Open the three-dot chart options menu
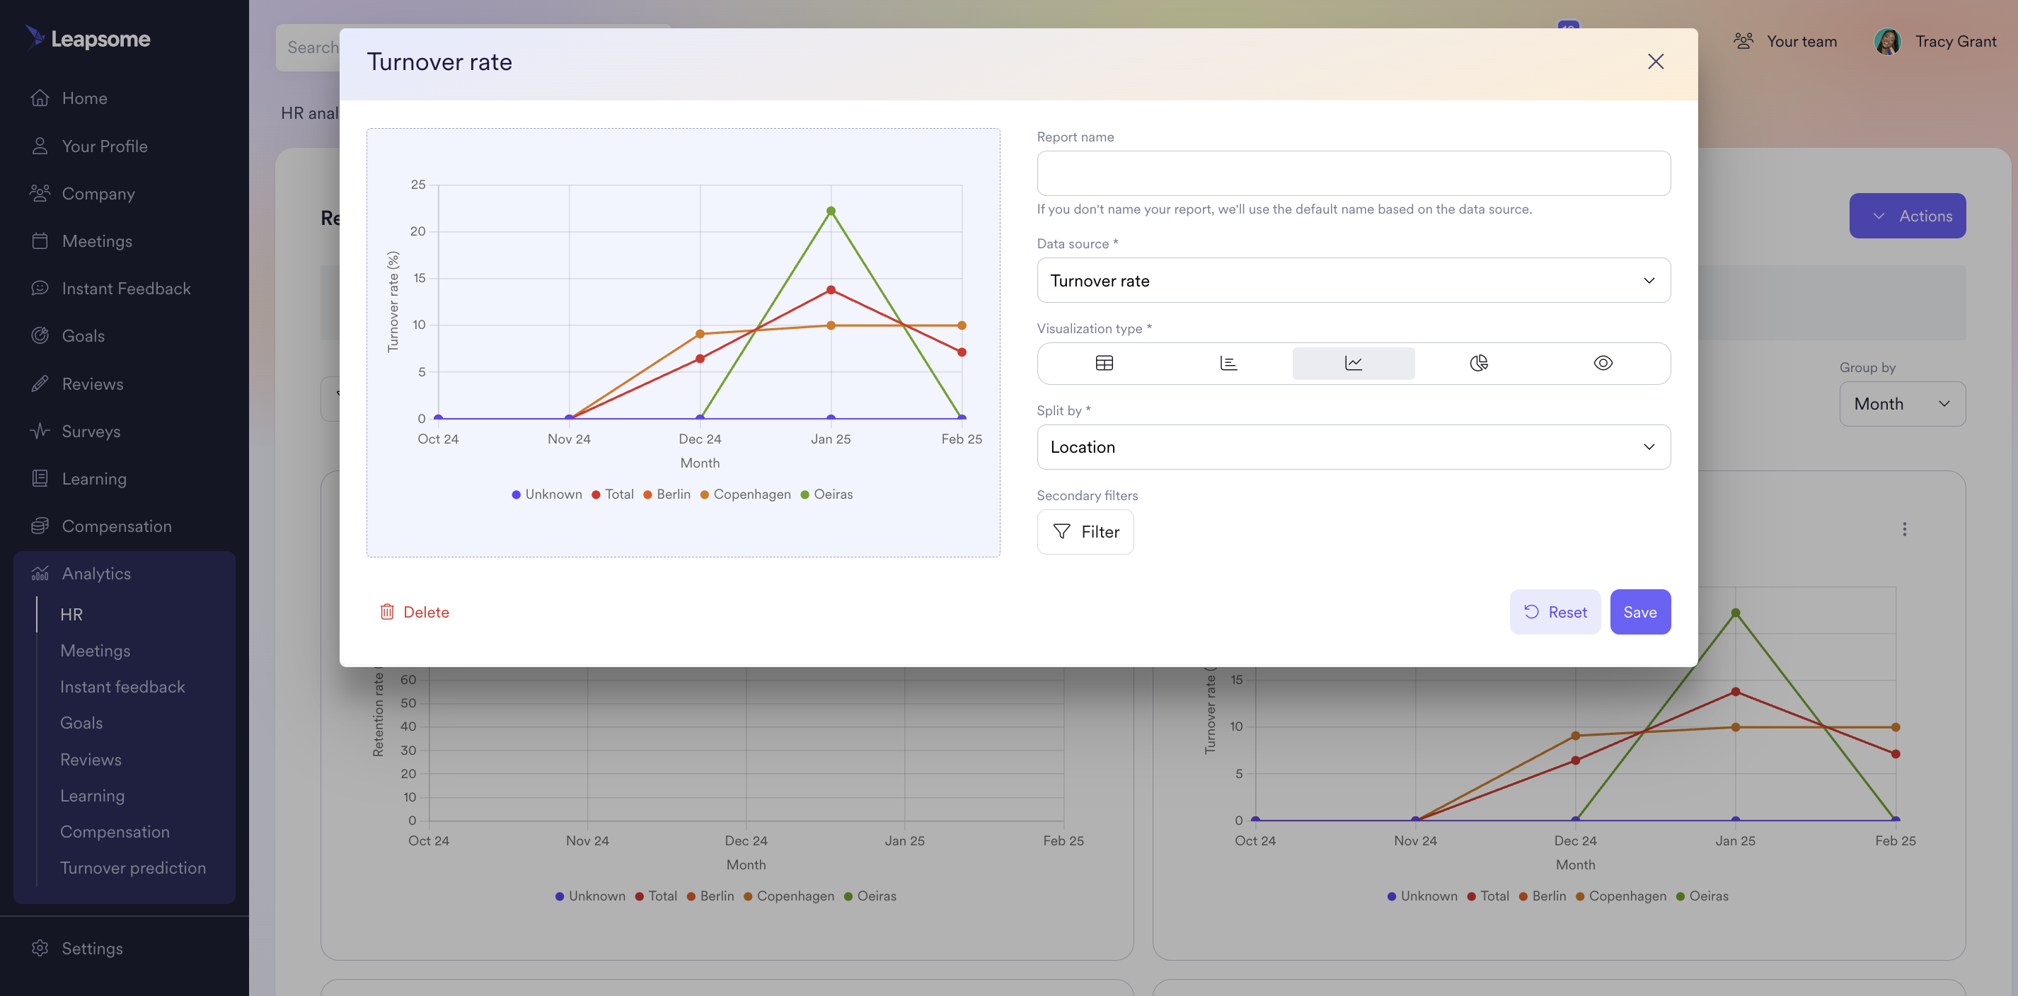 1904,529
